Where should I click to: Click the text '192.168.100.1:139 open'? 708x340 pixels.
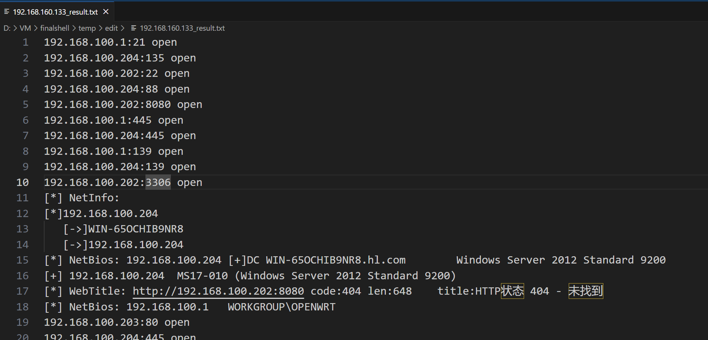tap(114, 151)
